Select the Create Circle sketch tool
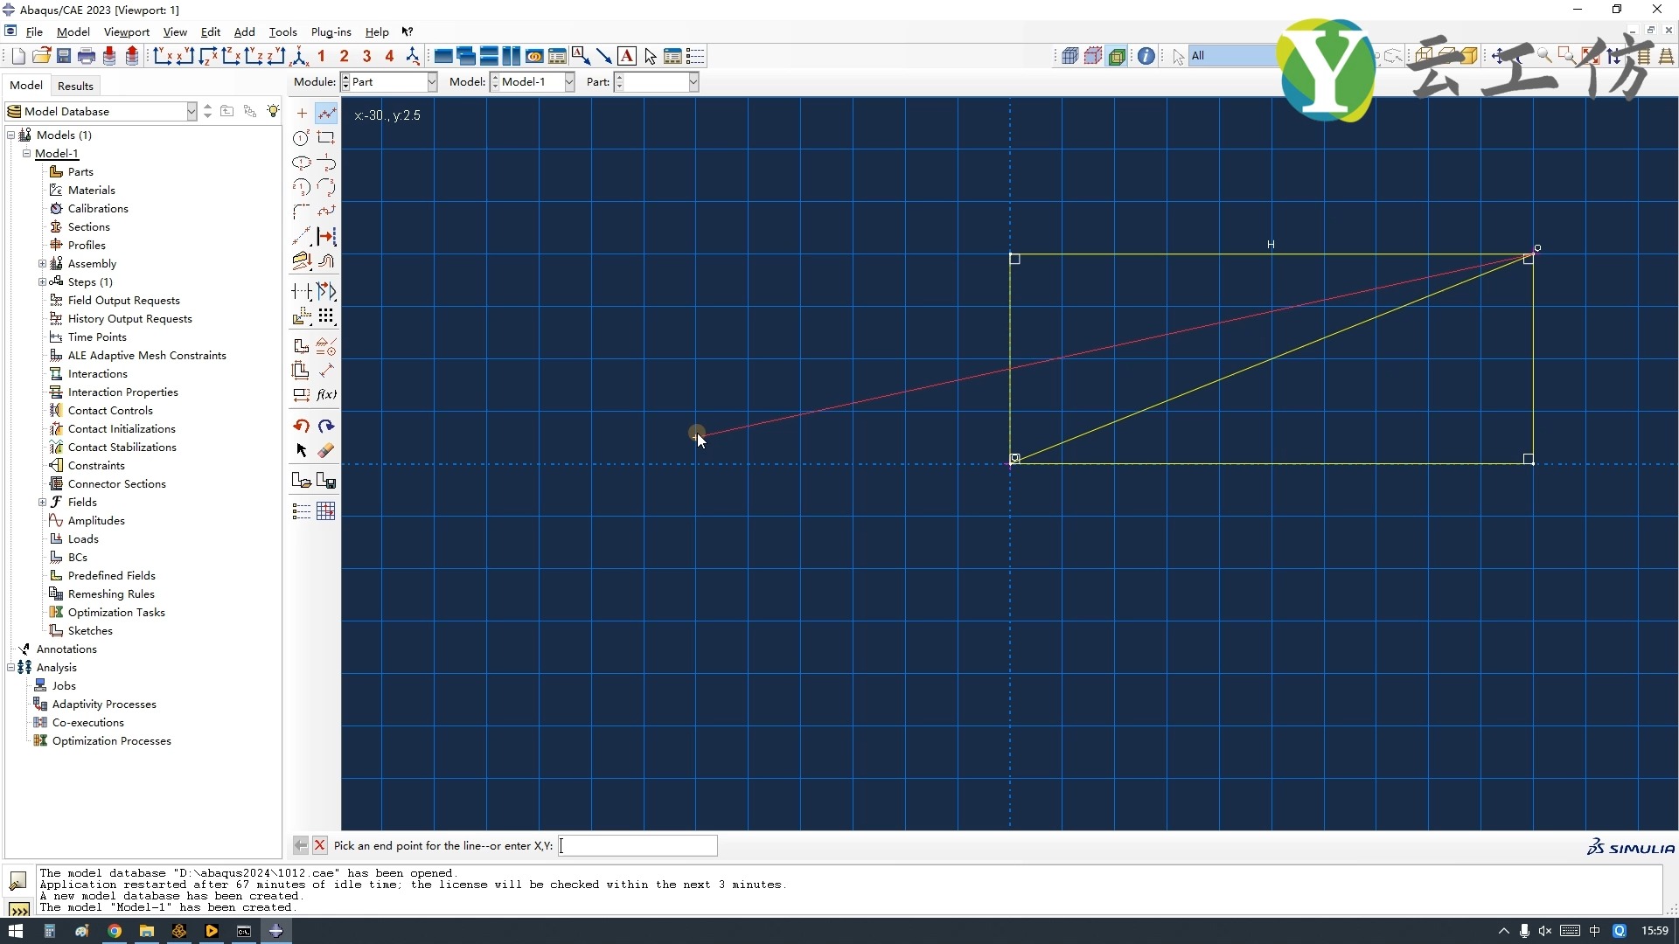This screenshot has width=1679, height=944. (301, 138)
